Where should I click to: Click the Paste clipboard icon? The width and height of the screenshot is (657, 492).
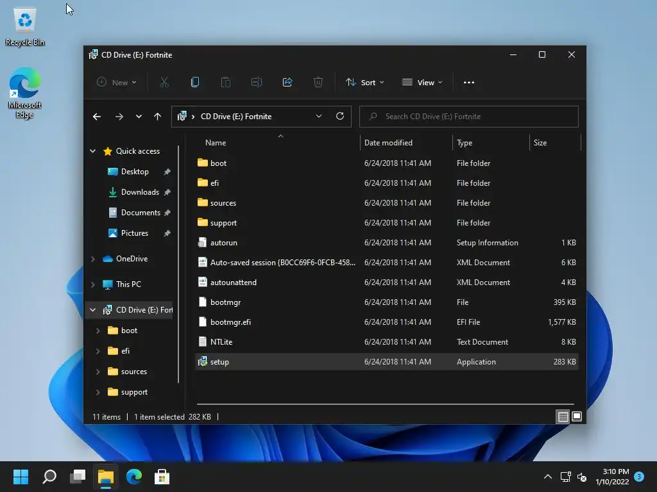click(225, 83)
